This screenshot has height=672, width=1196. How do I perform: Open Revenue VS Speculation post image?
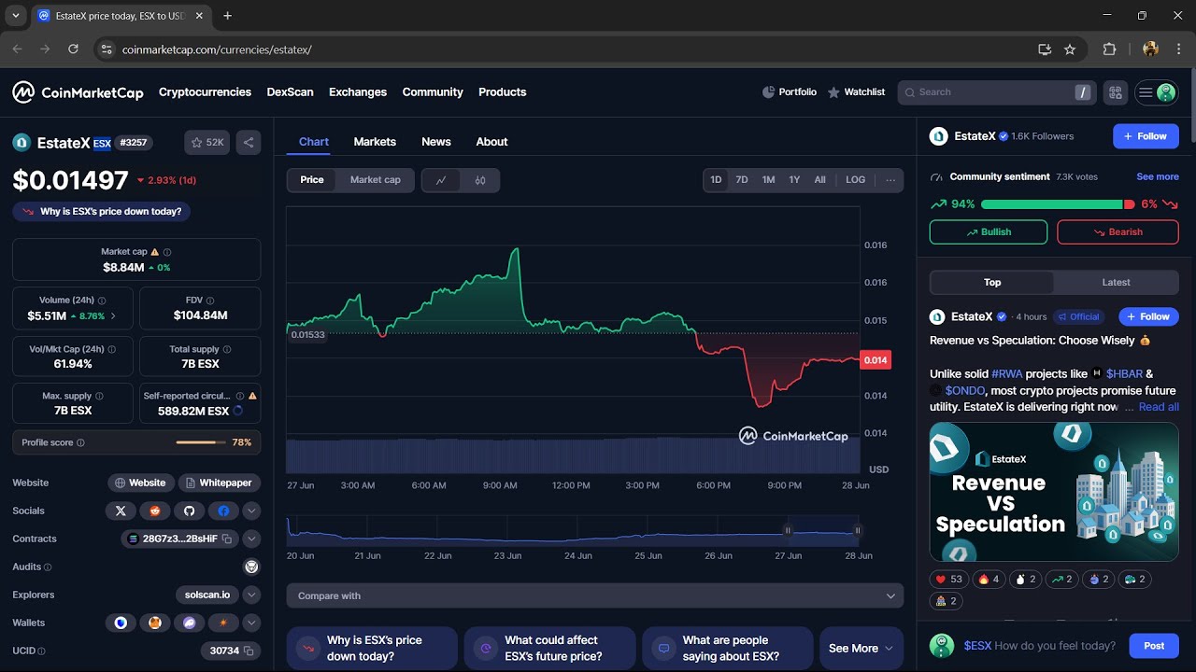point(1054,491)
